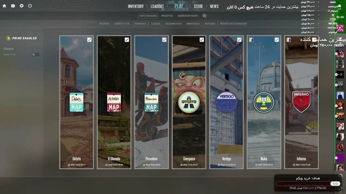Uncheck the Poseidon map checkbox
This screenshot has height=194, width=346.
click(164, 40)
